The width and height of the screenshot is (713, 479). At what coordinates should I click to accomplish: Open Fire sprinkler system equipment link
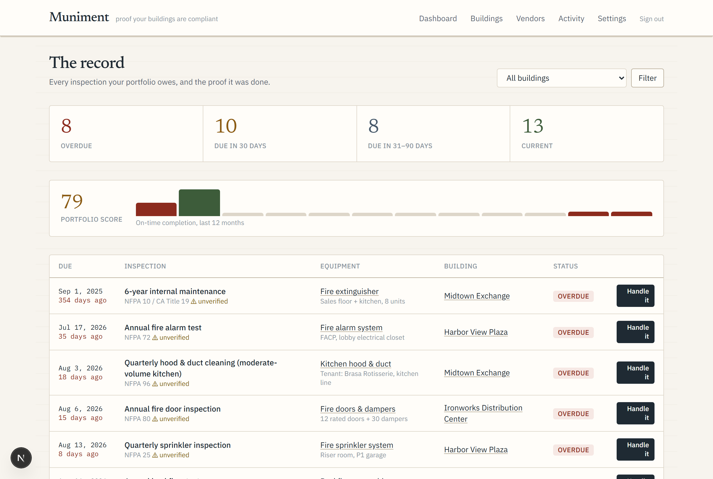pos(356,445)
